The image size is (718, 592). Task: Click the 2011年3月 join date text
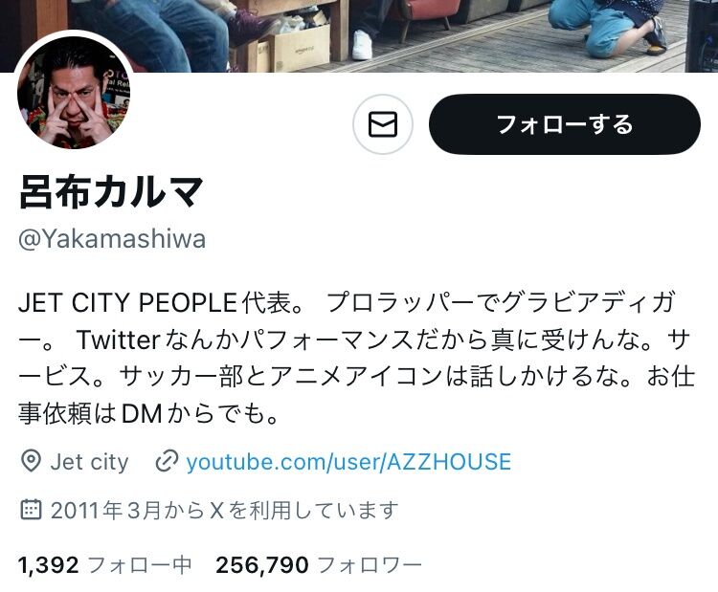tap(105, 510)
